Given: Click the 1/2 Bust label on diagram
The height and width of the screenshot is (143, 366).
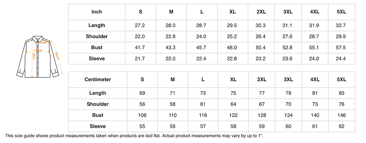Looking at the screenshot, I should (38, 50).
